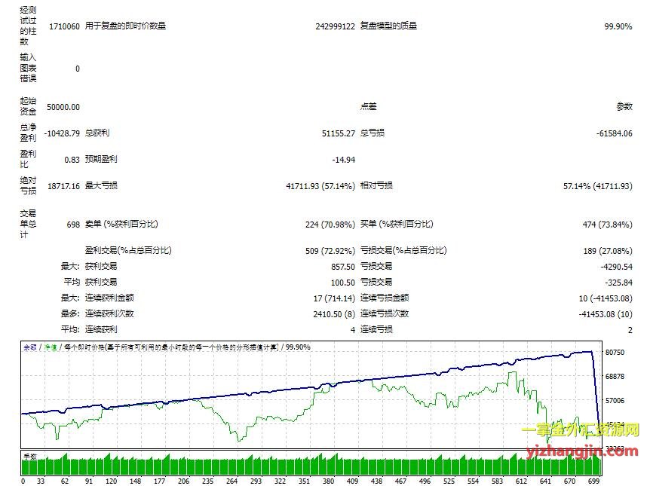The width and height of the screenshot is (650, 486).
Task: Click the 预期盈利 expected payoff label
Action: pyautogui.click(x=101, y=159)
